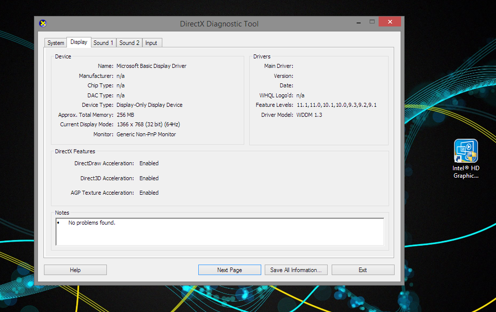This screenshot has height=312, width=496.
Task: Click the 'Drivers' group label
Action: 262,56
